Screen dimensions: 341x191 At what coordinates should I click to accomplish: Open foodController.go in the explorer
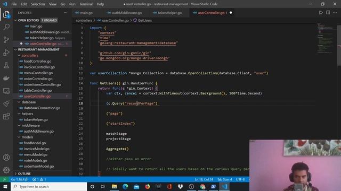[37, 62]
